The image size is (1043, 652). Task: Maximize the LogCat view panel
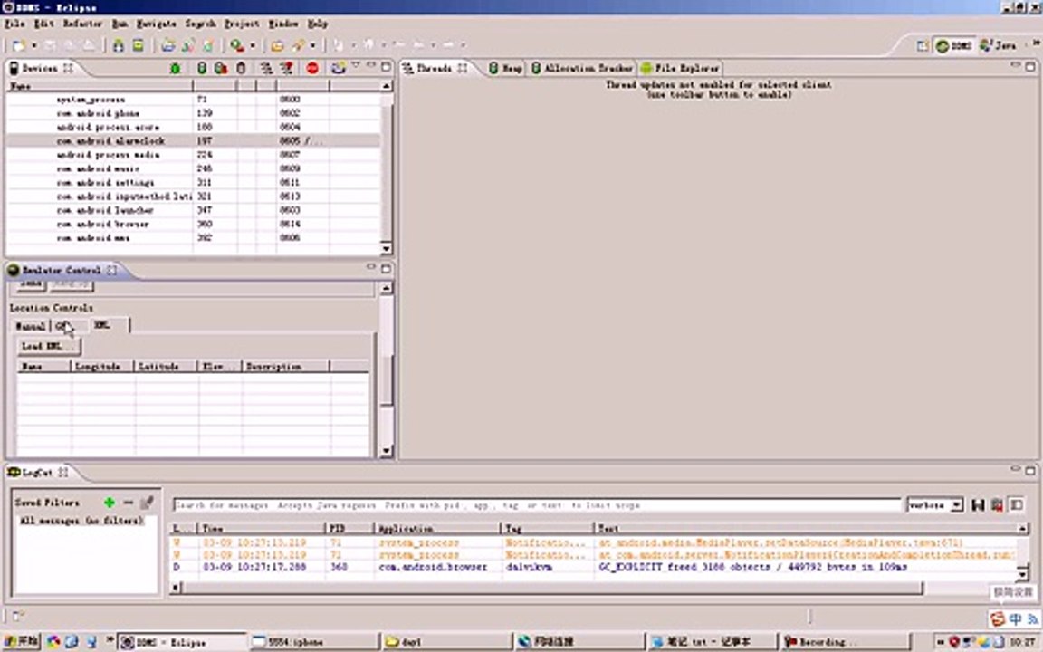pos(1030,470)
